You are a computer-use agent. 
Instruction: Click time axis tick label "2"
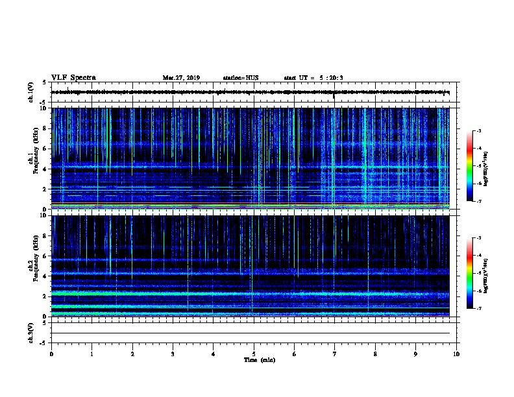point(132,354)
